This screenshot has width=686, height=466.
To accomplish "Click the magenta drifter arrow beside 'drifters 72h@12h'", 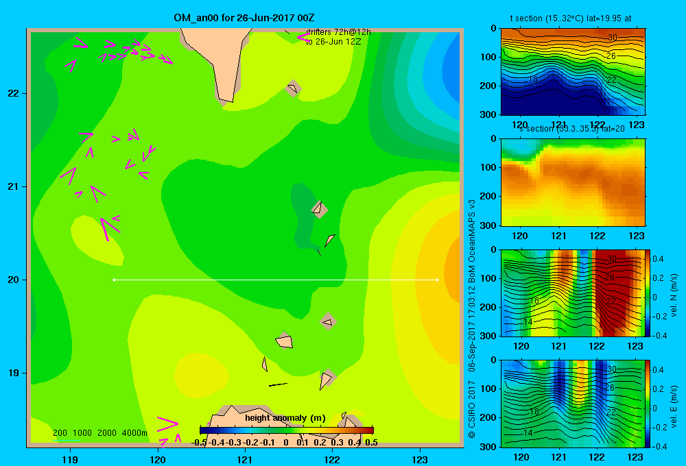I will point(303,38).
